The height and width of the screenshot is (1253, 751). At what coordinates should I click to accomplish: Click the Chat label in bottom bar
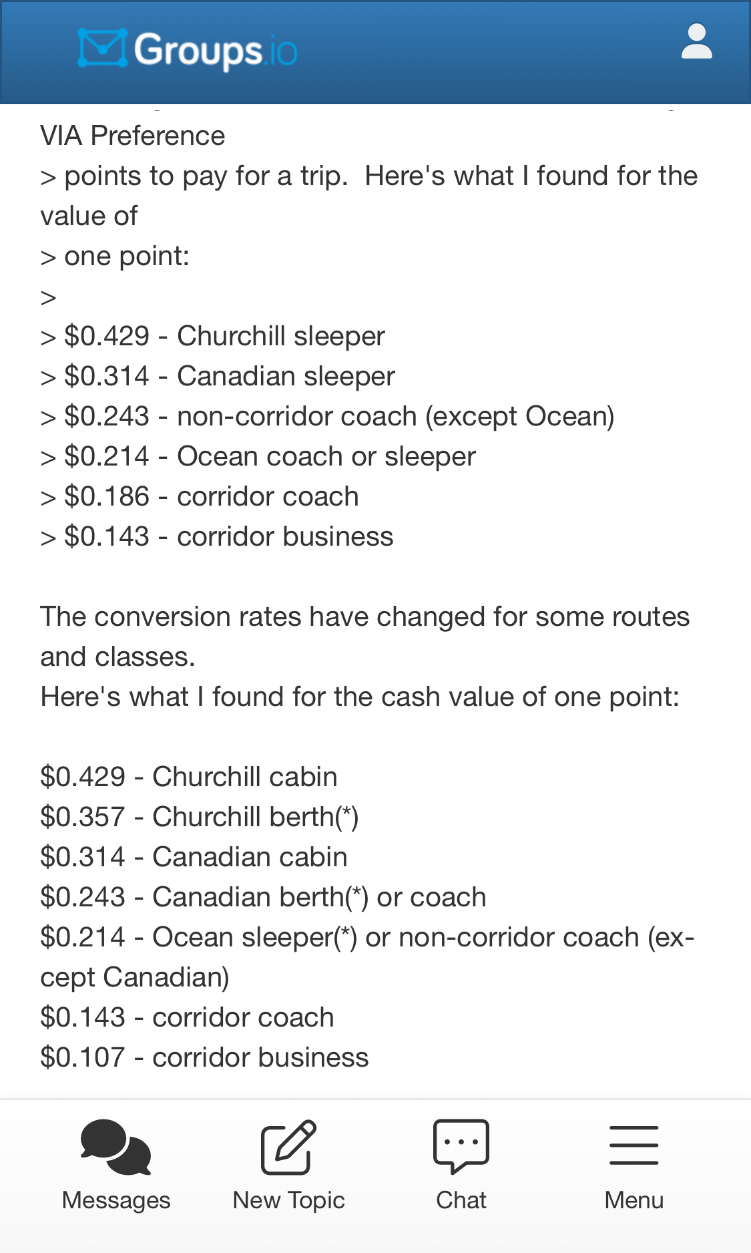[x=461, y=1200]
